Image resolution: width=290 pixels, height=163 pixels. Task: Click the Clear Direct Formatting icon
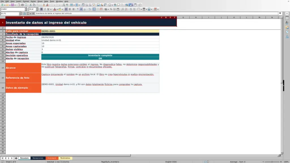click(47, 5)
